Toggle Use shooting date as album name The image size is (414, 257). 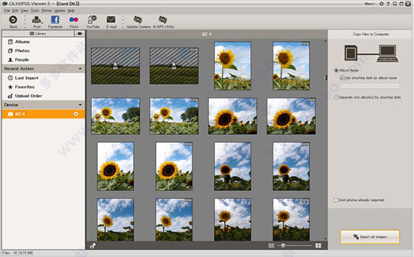point(342,78)
